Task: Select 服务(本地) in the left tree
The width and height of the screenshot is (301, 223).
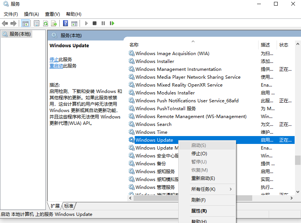Action: pos(20,34)
